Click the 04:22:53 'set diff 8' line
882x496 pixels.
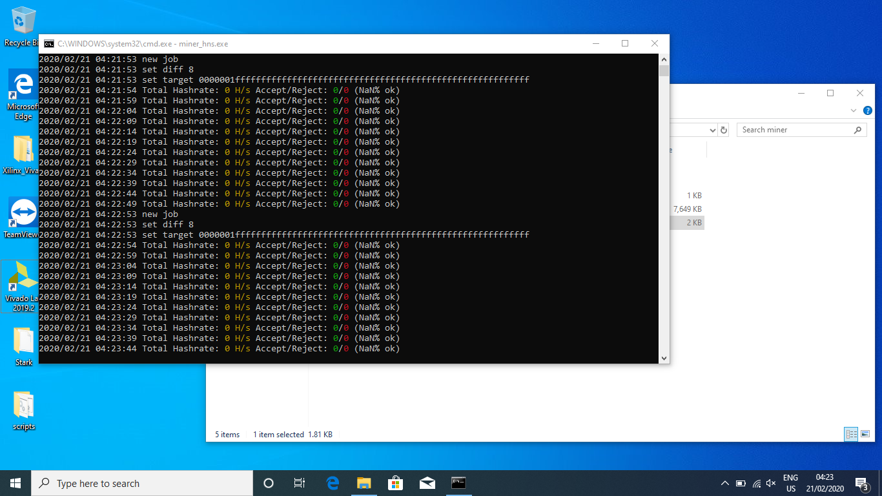(x=116, y=224)
